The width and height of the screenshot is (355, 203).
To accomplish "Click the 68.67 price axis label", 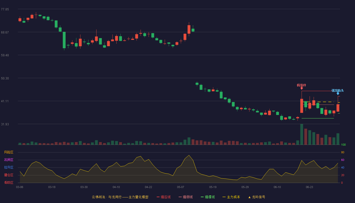I will coord(5,32).
